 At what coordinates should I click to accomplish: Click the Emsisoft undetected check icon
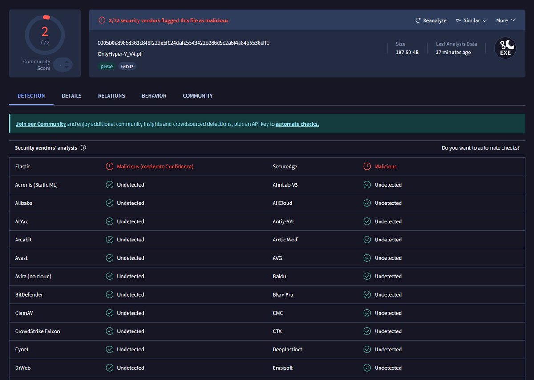click(x=367, y=368)
